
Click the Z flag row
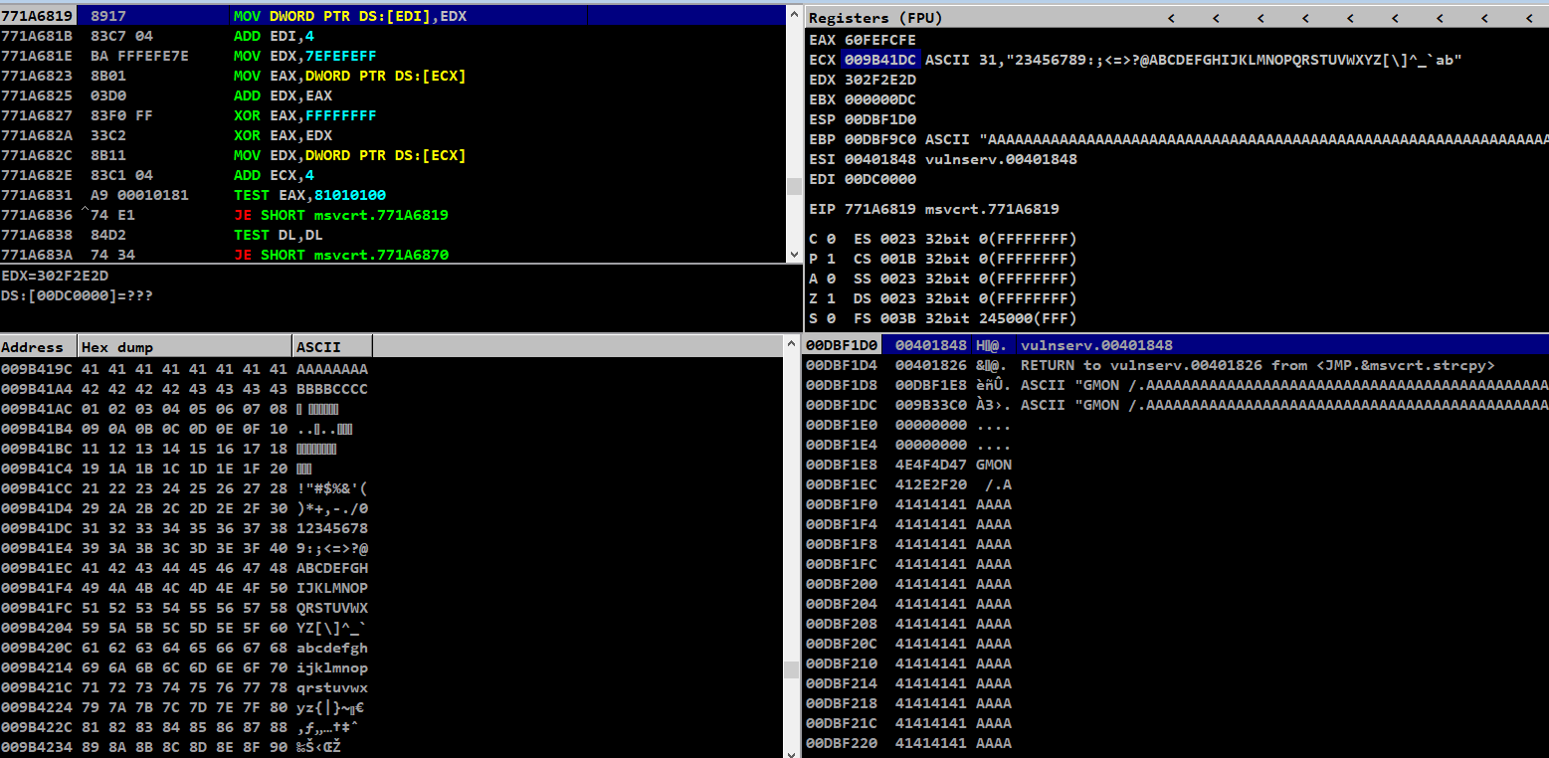click(x=943, y=298)
